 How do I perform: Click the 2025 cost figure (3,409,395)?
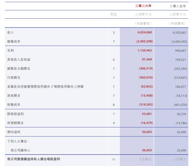pyautogui.click(x=179, y=42)
